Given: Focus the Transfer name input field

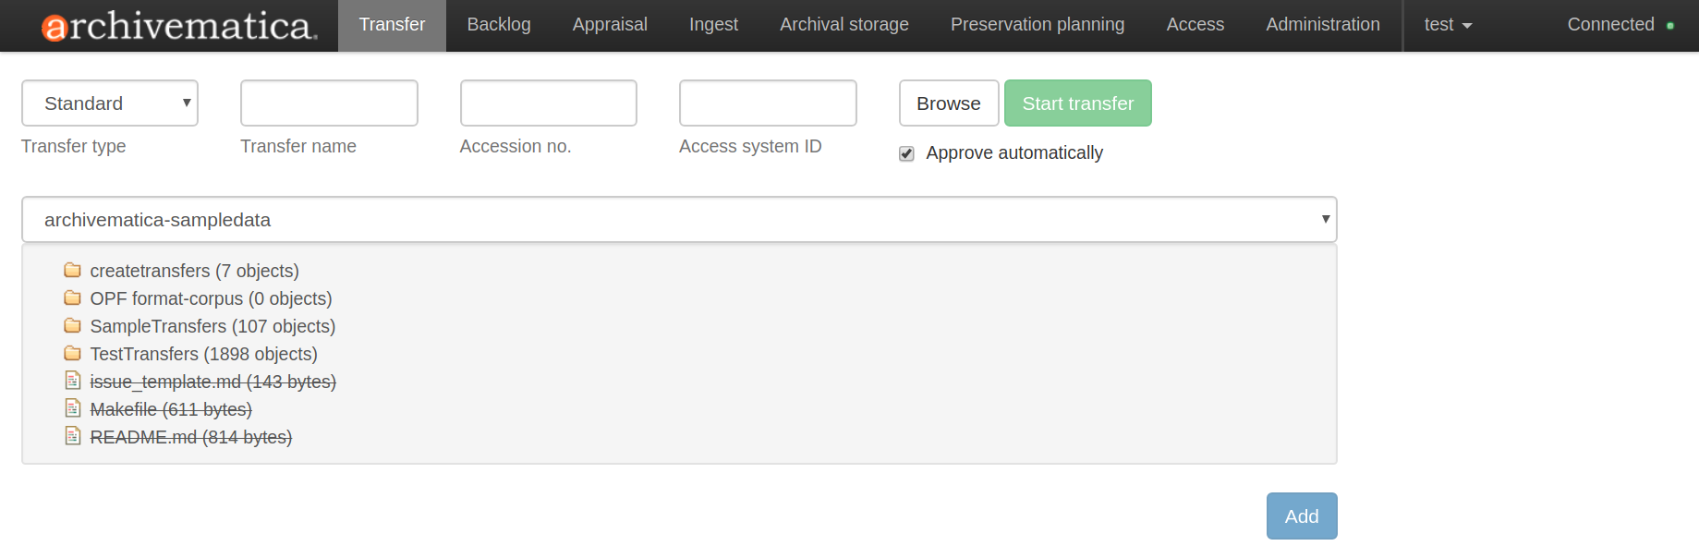Looking at the screenshot, I should [x=329, y=103].
